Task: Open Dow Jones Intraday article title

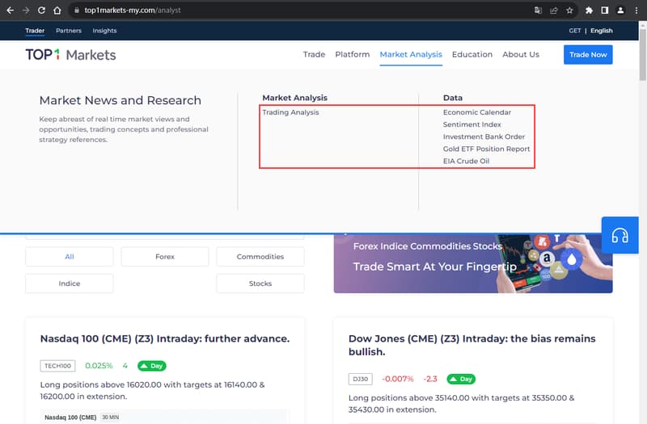Action: point(472,346)
